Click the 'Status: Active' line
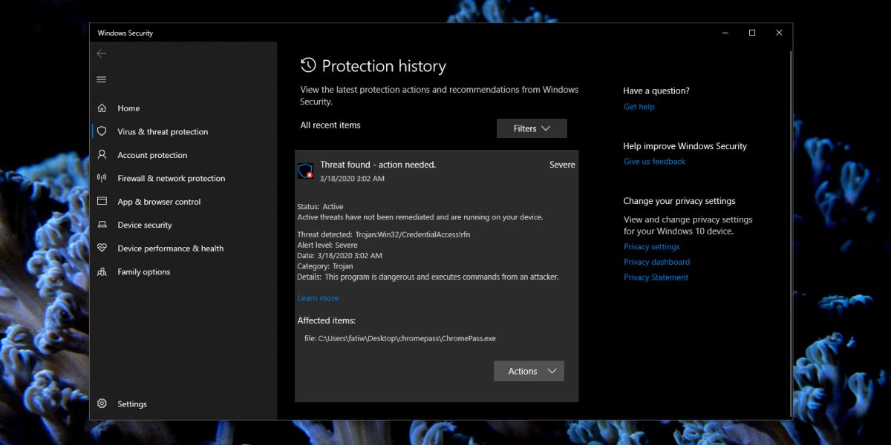This screenshot has height=445, width=891. point(320,207)
